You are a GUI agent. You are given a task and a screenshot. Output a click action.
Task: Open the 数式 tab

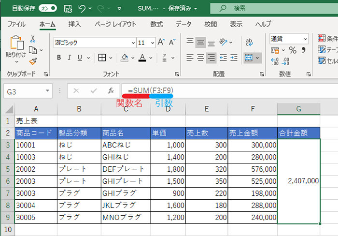click(156, 24)
